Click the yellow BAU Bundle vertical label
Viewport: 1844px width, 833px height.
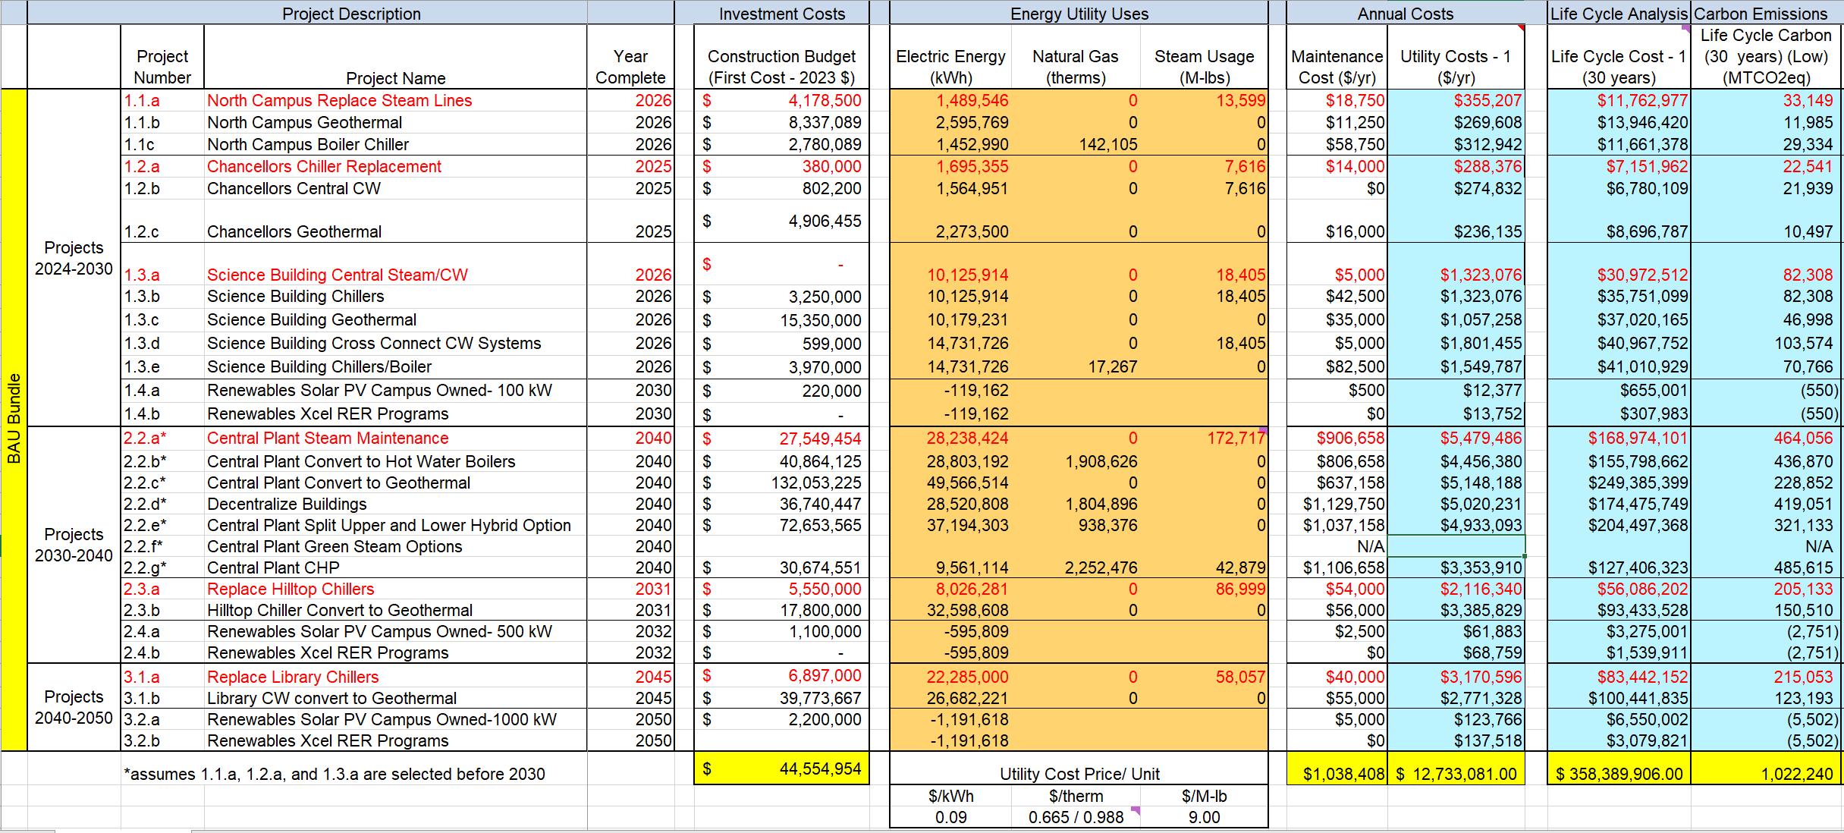(x=14, y=419)
